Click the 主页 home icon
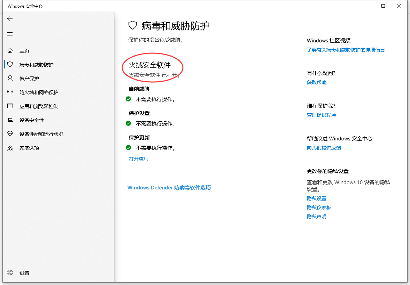The height and width of the screenshot is (285, 410). coord(10,51)
